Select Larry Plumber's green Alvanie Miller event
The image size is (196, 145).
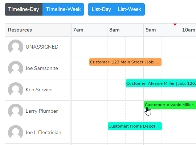coord(170,105)
